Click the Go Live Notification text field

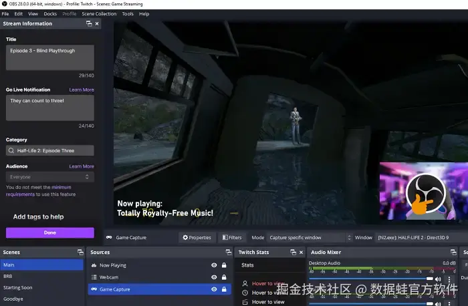50,108
